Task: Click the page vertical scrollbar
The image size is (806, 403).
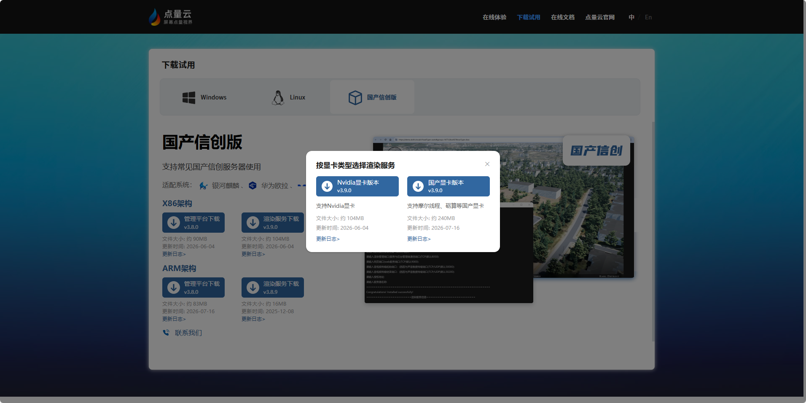Action: click(653, 232)
